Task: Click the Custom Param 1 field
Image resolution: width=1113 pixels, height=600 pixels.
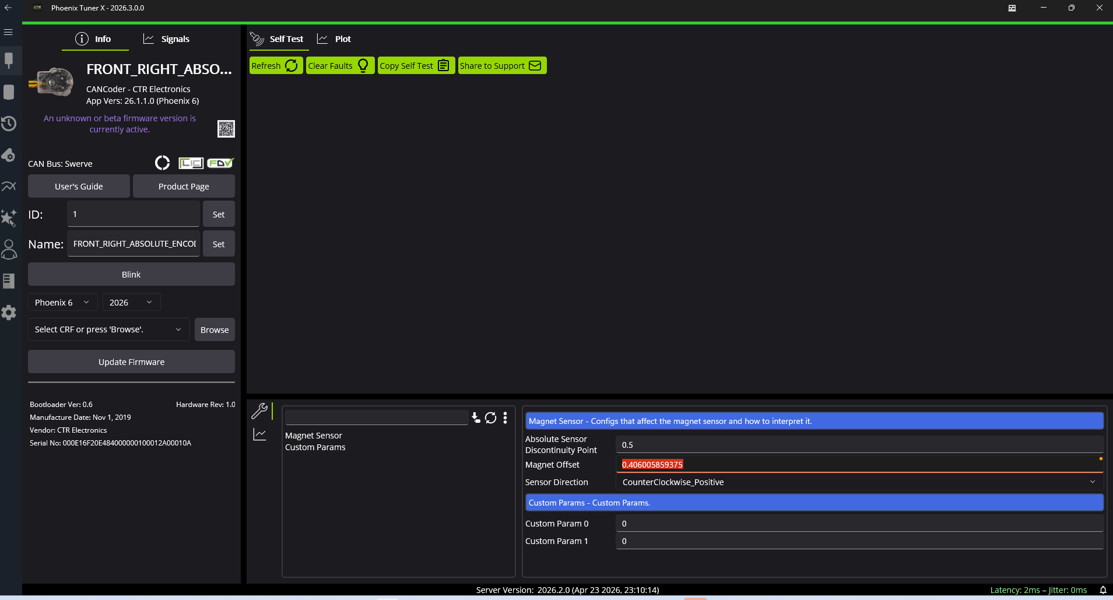Action: coord(859,541)
